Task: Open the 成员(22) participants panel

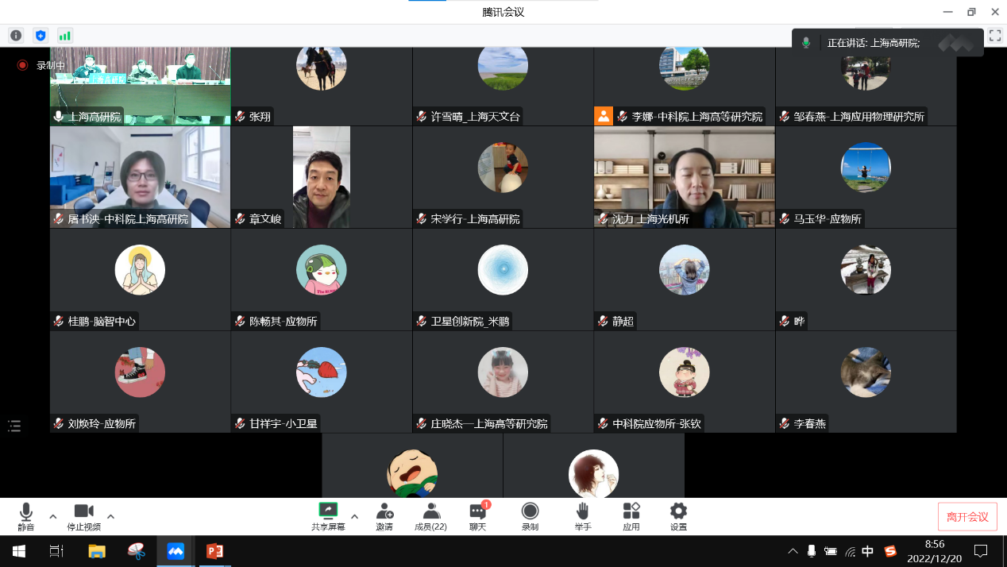Action: pyautogui.click(x=430, y=516)
